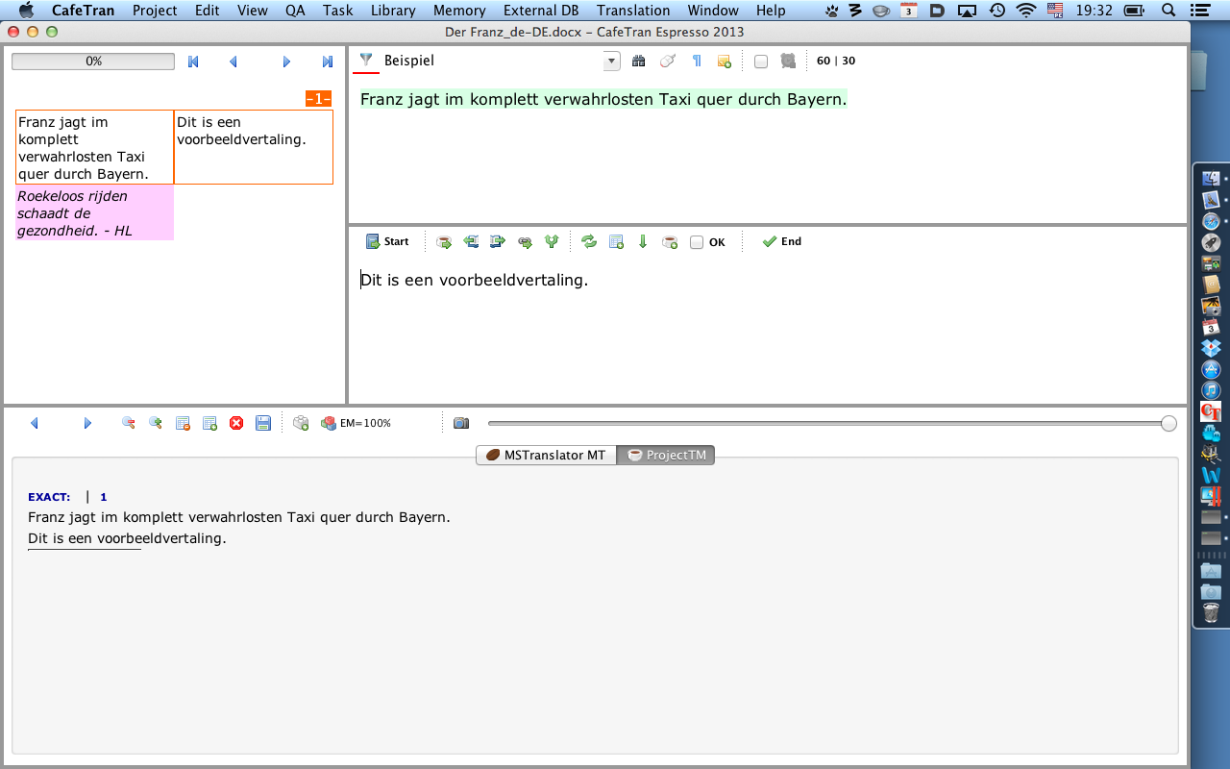The width and height of the screenshot is (1230, 769).
Task: Open the Beispiel filter dropdown arrow
Action: click(611, 62)
